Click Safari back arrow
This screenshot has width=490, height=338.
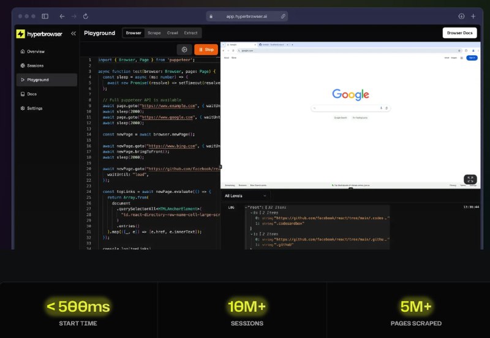(x=62, y=16)
